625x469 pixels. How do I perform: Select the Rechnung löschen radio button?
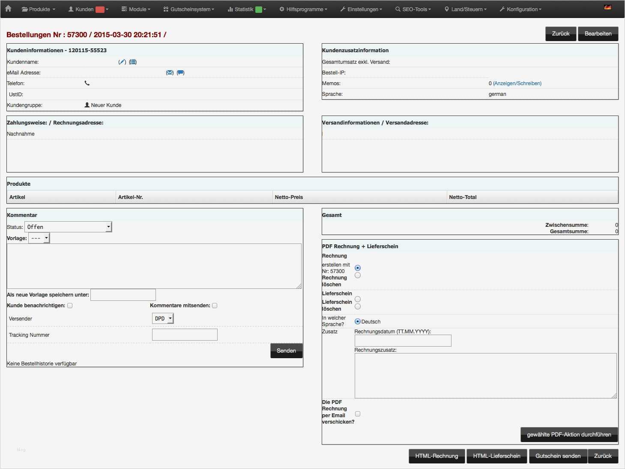pos(358,275)
